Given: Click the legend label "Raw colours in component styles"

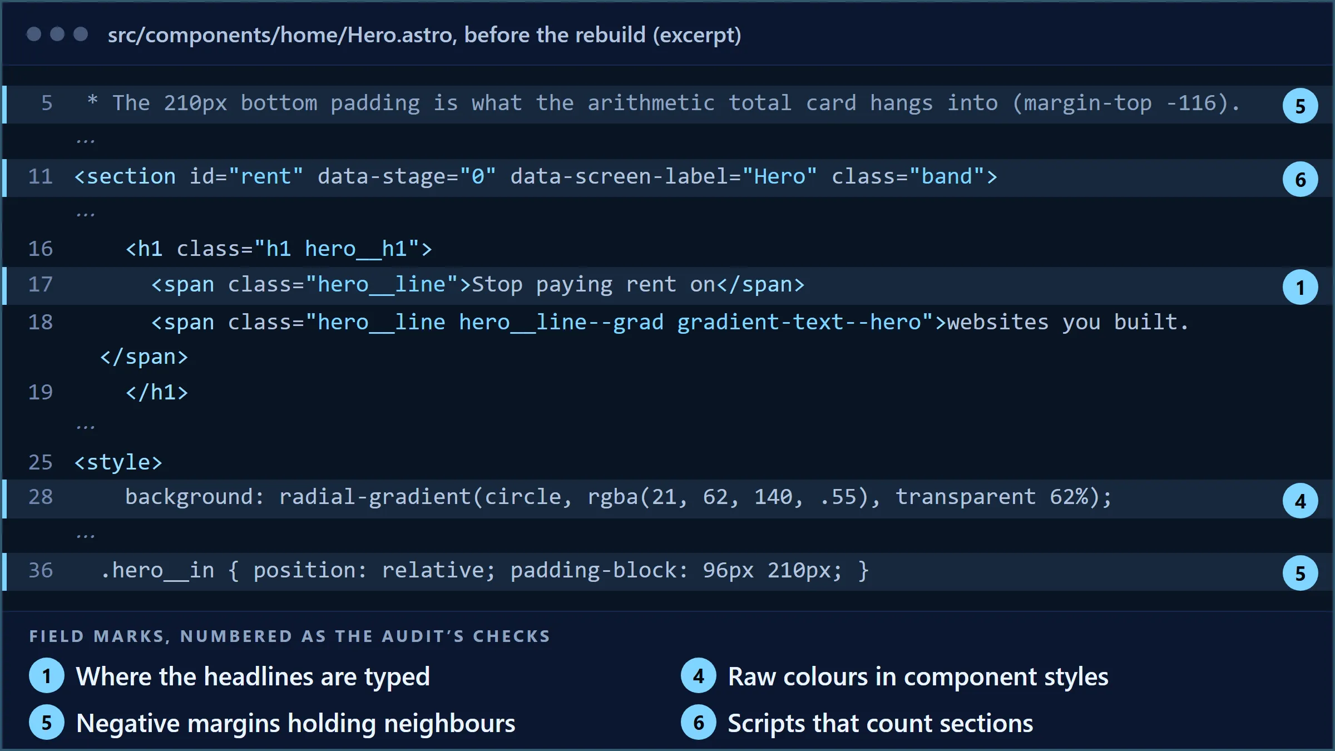Looking at the screenshot, I should [x=918, y=677].
